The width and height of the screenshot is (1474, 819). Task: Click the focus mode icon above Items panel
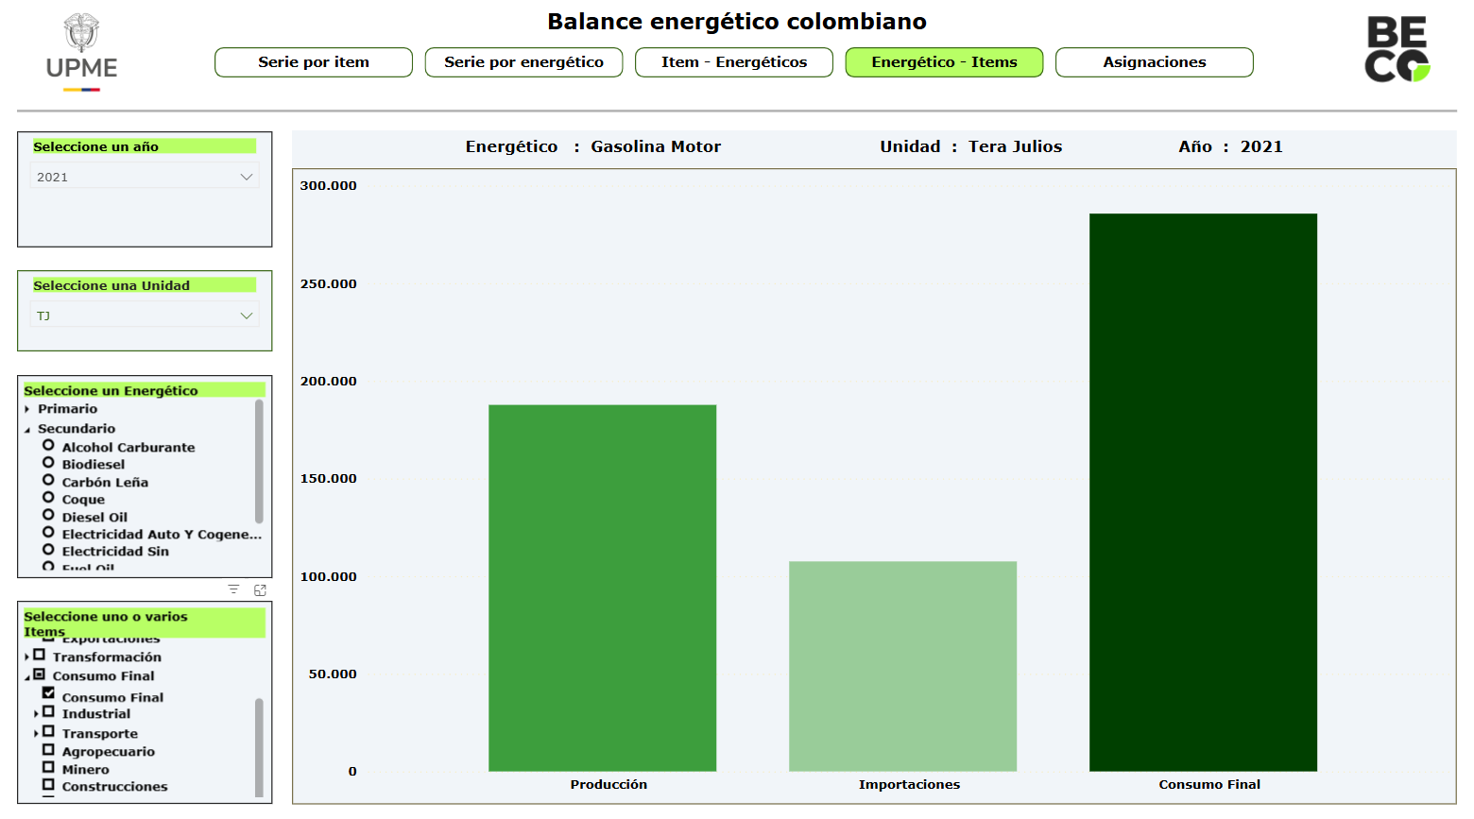tap(260, 589)
